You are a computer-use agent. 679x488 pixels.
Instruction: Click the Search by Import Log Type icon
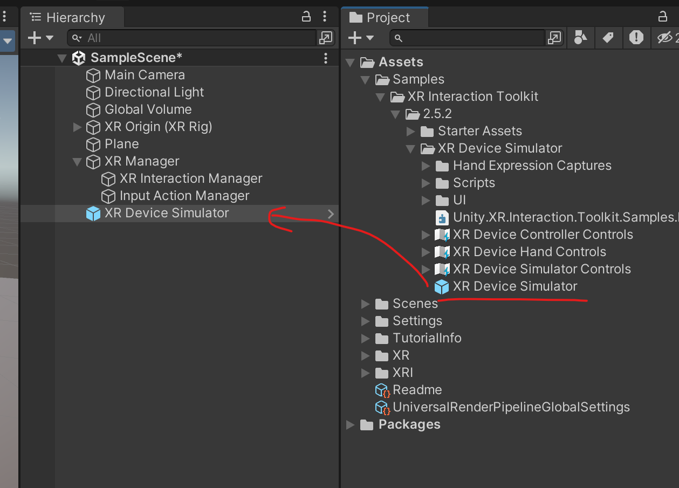(636, 38)
